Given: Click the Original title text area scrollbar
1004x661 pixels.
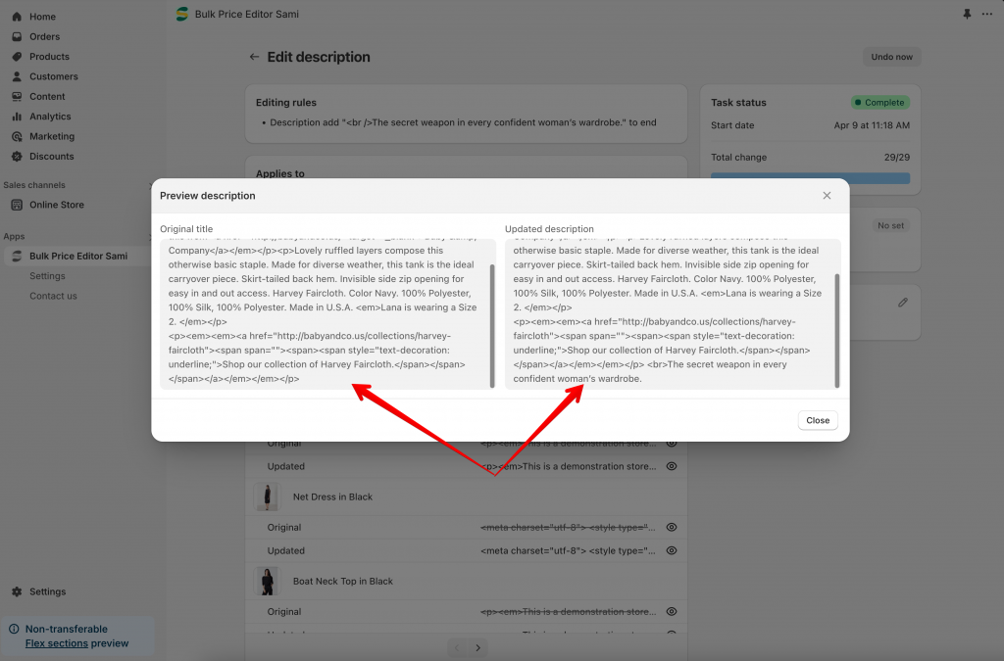Looking at the screenshot, I should click(492, 325).
